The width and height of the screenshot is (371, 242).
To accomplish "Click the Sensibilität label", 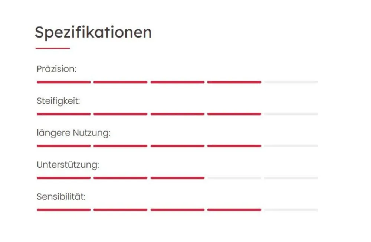I will point(61,197).
